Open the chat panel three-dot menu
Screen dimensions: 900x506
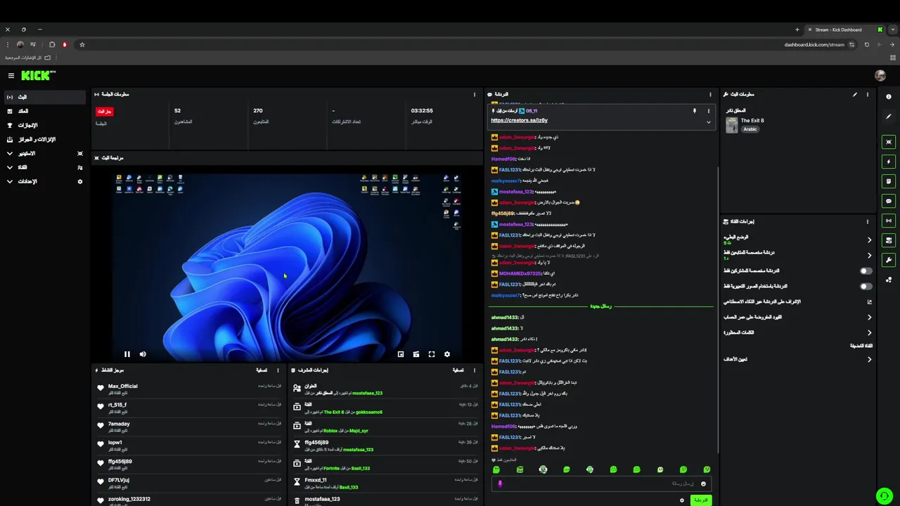[x=710, y=94]
